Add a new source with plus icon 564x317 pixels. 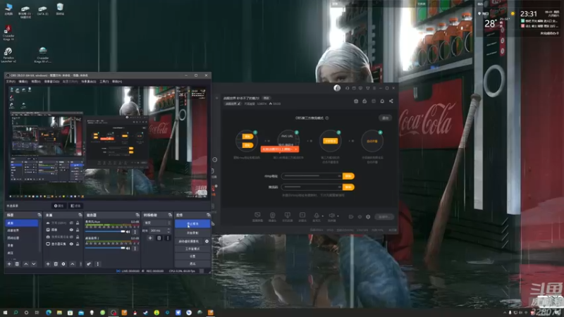(48, 263)
